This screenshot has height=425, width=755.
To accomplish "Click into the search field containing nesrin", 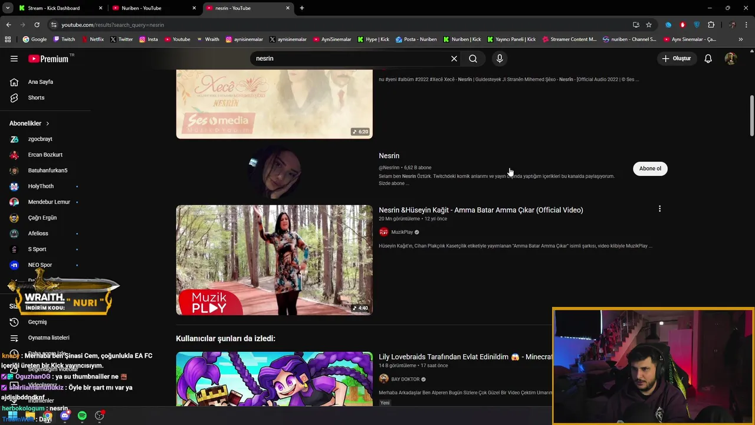I will point(351,58).
